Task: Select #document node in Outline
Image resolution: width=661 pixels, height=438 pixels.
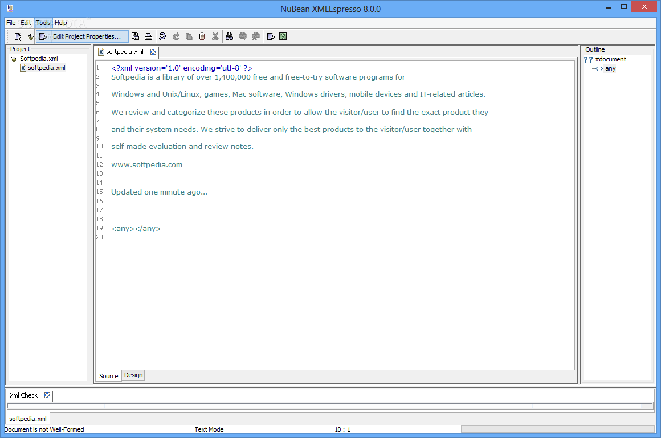Action: point(610,59)
